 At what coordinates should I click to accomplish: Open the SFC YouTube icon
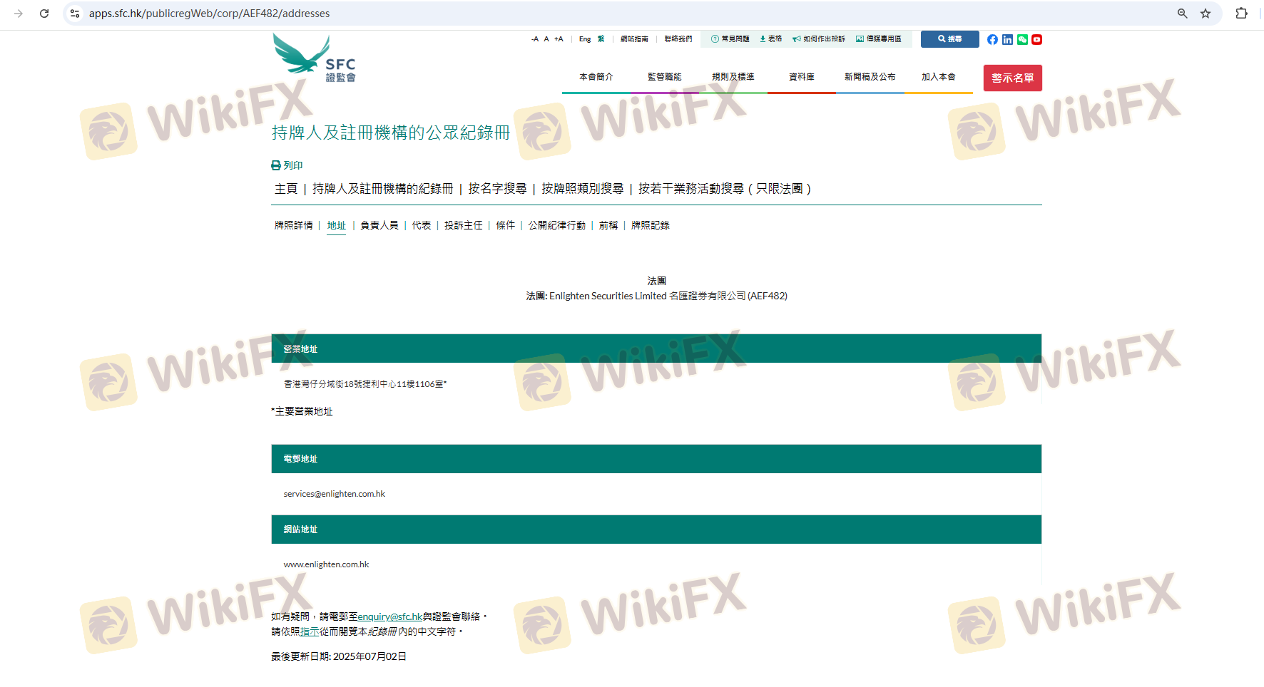1037,40
